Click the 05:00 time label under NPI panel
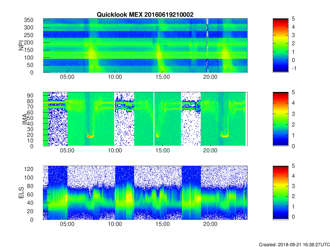The height and width of the screenshot is (247, 330). pos(67,77)
